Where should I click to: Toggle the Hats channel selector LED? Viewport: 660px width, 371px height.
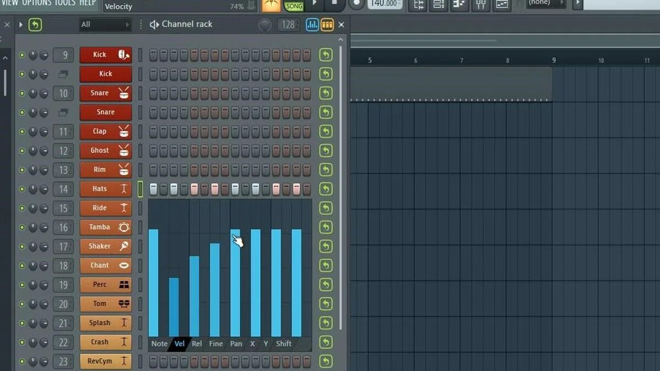click(140, 189)
